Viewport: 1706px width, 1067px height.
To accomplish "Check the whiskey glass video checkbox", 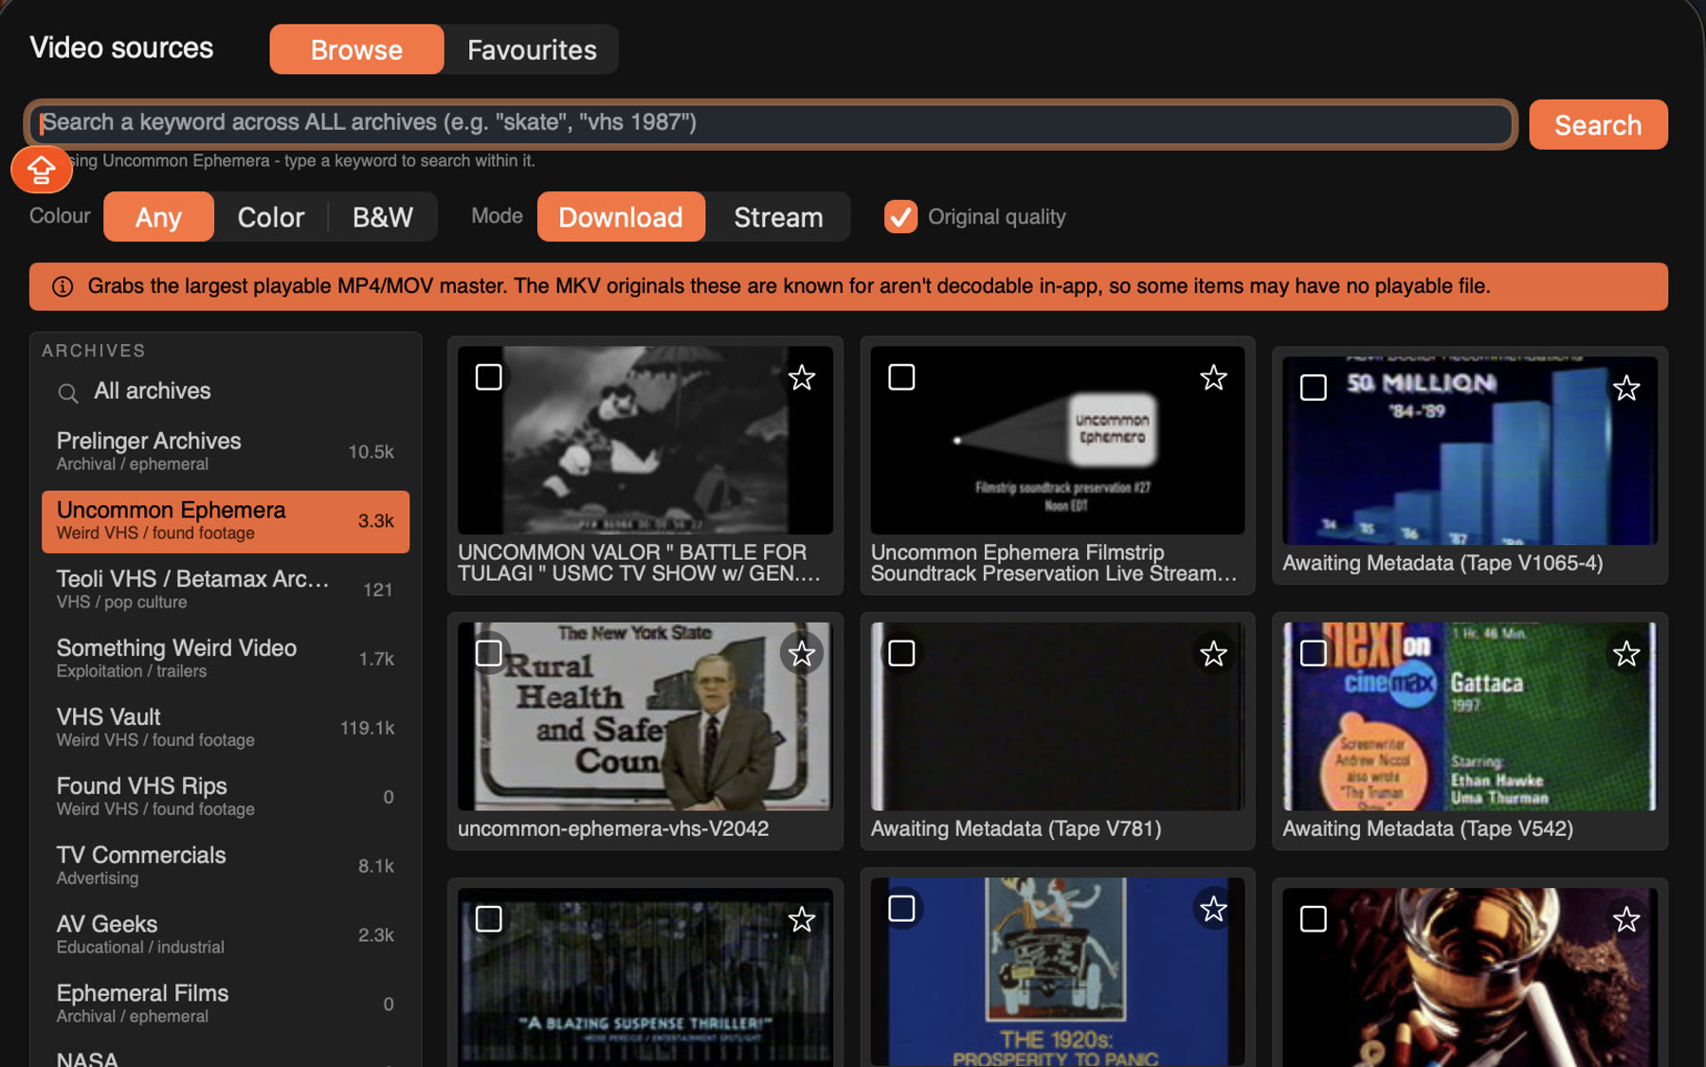I will pos(1314,918).
